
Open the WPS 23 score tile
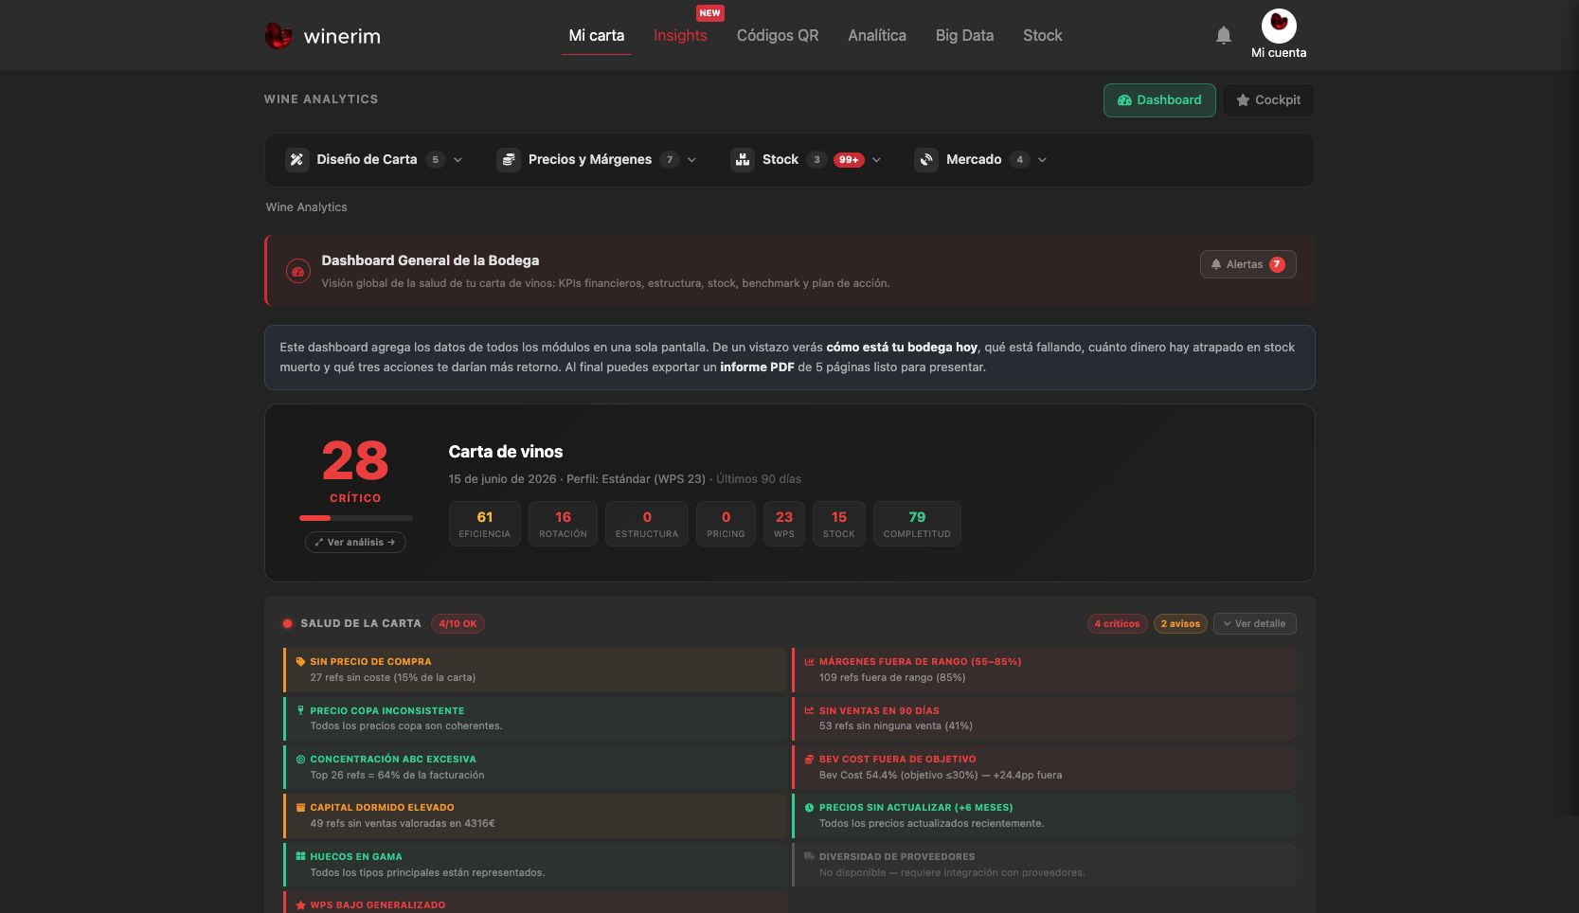(784, 524)
